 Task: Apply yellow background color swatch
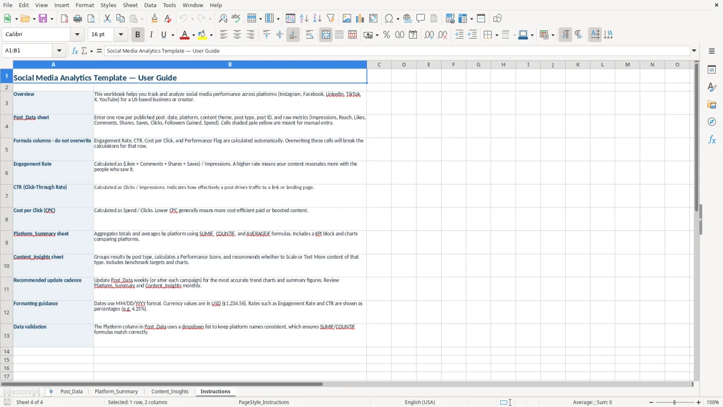[x=203, y=35]
